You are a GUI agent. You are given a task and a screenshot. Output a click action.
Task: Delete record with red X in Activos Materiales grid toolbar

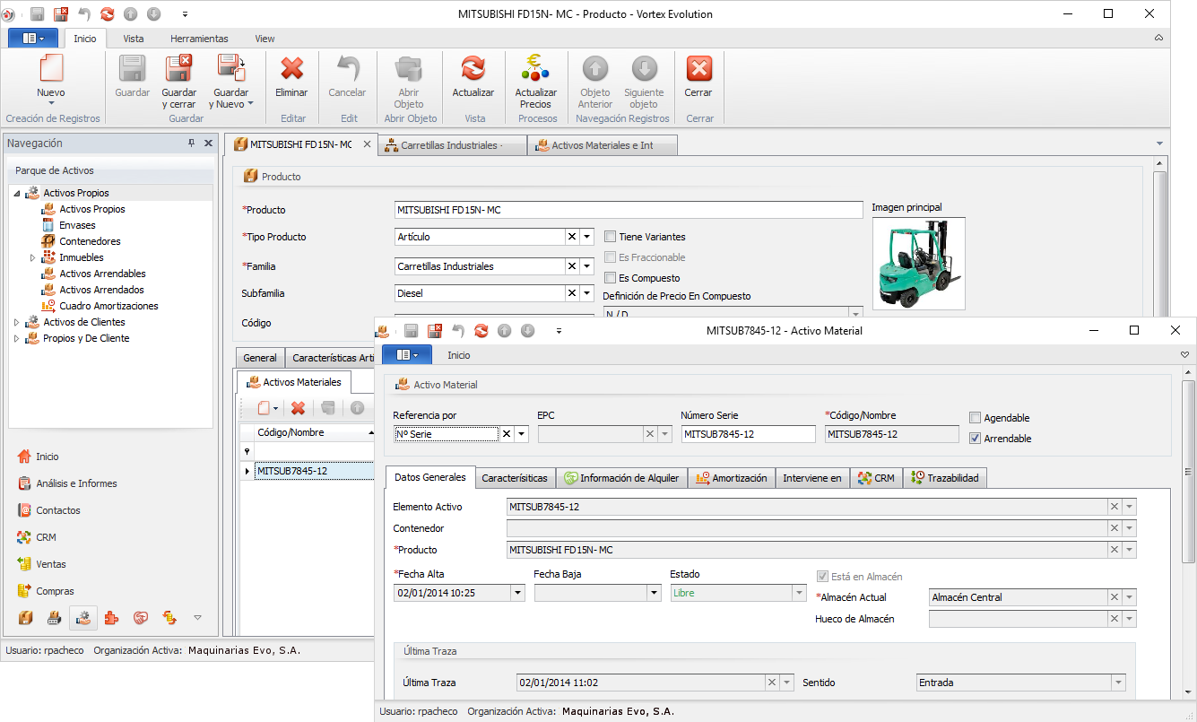click(x=299, y=408)
